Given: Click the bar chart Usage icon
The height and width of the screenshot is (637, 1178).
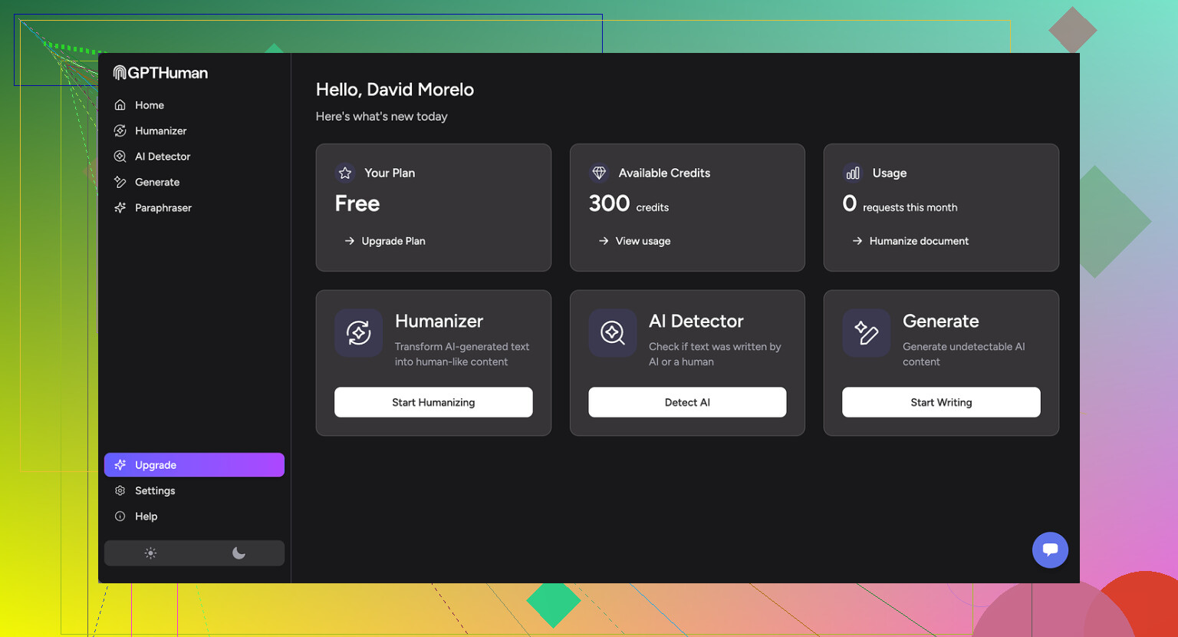Looking at the screenshot, I should pyautogui.click(x=853, y=173).
